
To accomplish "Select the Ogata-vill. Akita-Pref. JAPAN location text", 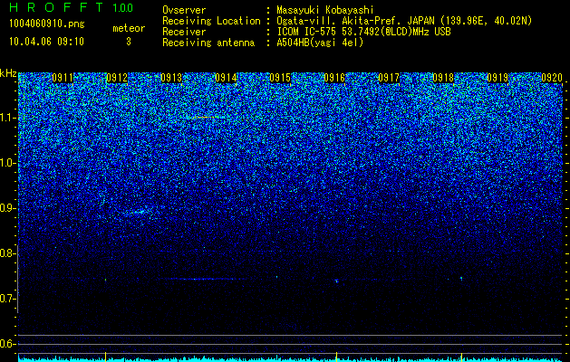I will (404, 21).
